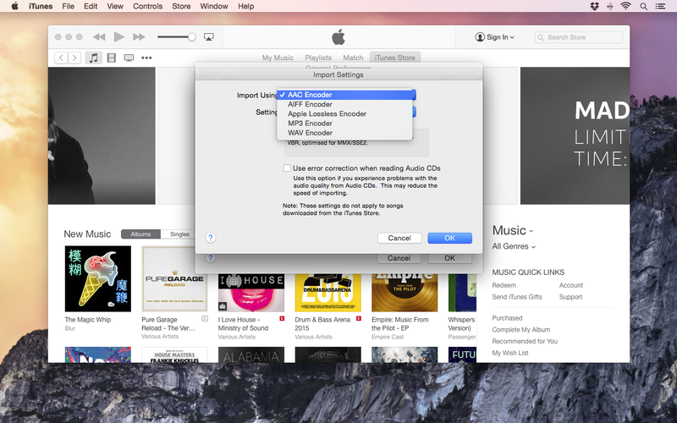The width and height of the screenshot is (677, 423).
Task: Cancel the Import Settings dialog
Action: (399, 238)
